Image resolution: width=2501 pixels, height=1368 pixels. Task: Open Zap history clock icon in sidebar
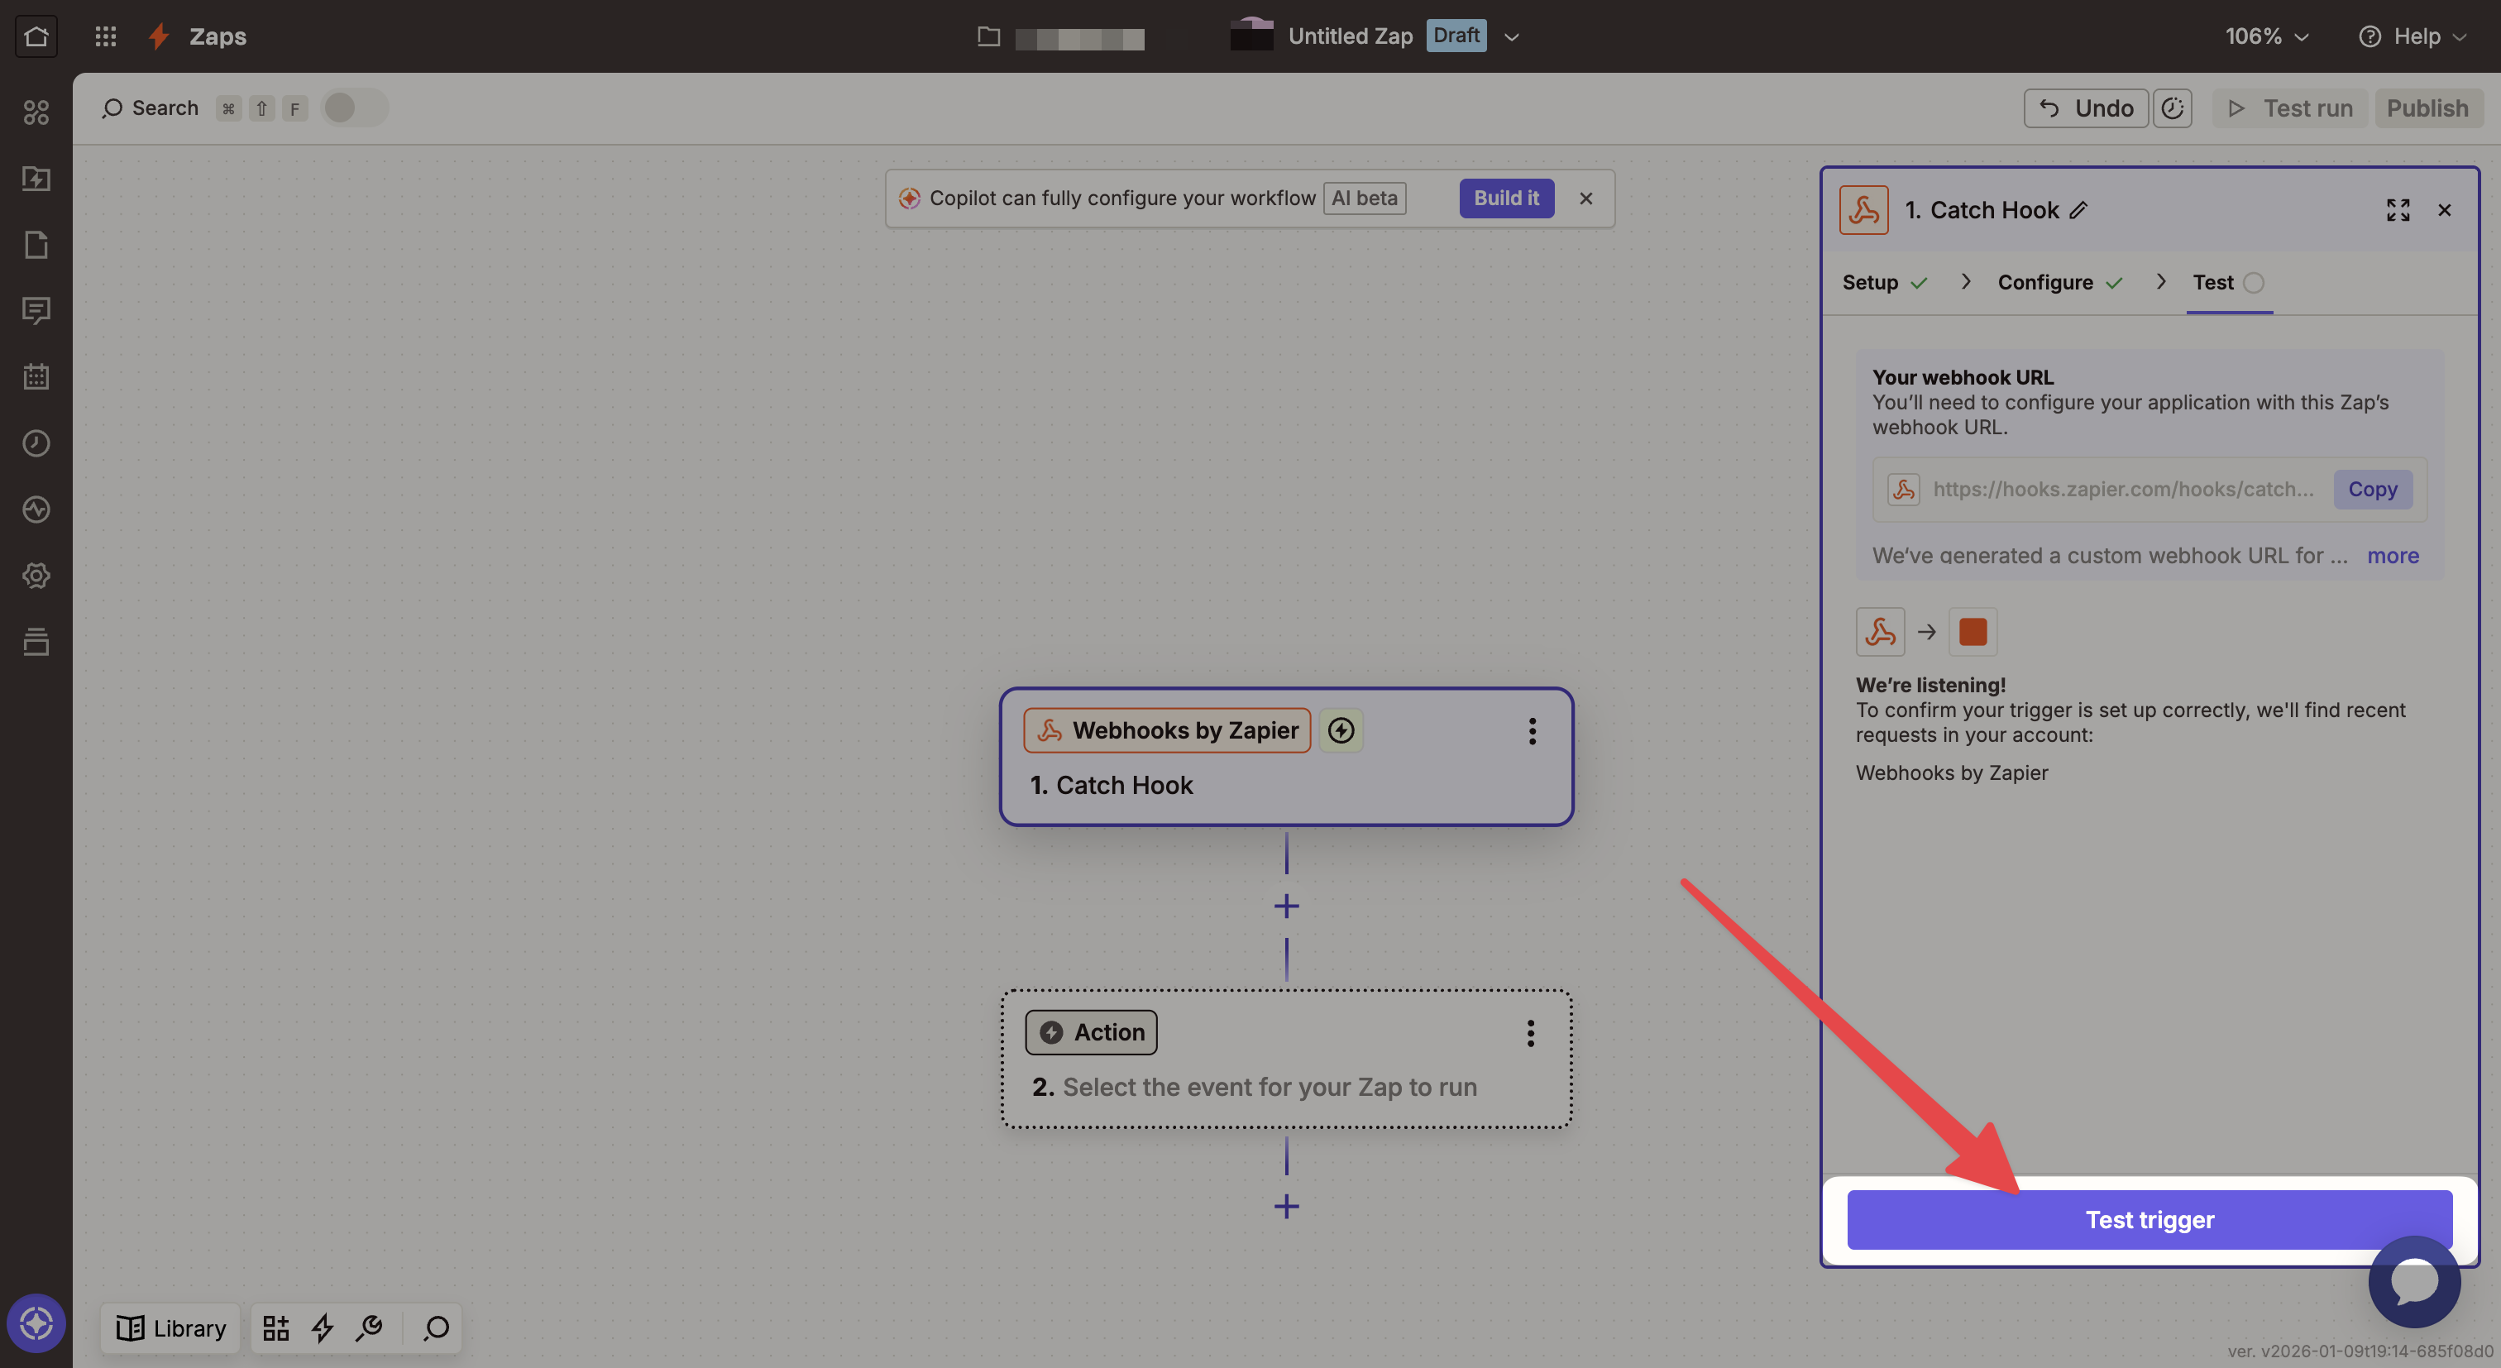point(36,442)
